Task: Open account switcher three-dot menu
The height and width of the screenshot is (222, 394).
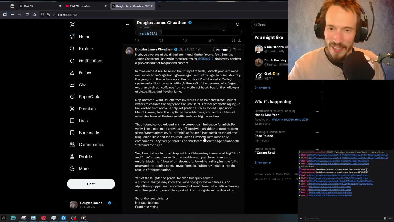Action: [x=116, y=205]
